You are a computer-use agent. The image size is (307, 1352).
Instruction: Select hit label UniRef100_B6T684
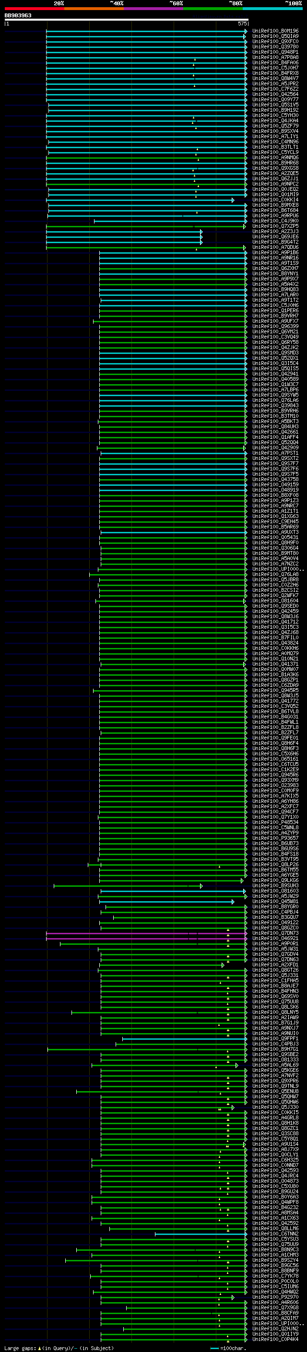click(275, 211)
